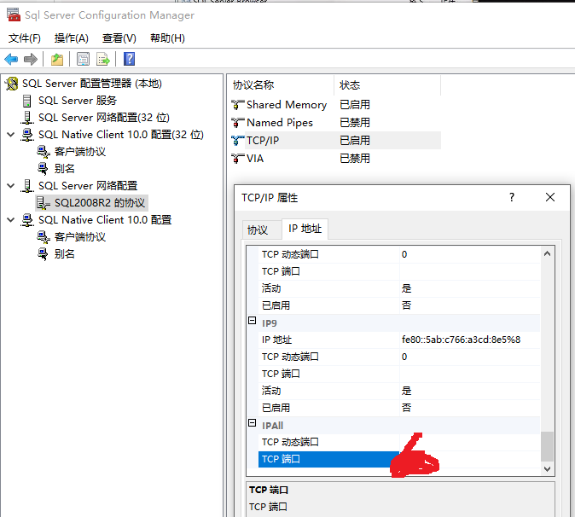Click the properties list scrollbar thumb
The height and width of the screenshot is (517, 575).
tap(547, 446)
